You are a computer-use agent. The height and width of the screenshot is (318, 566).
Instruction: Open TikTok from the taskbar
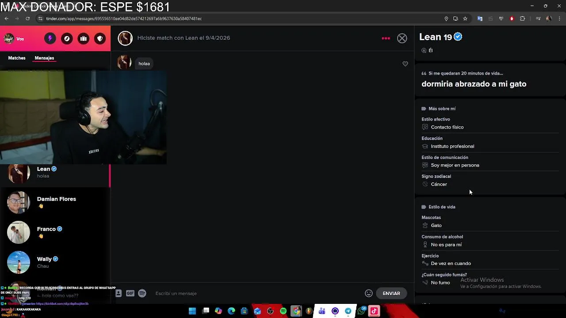click(x=374, y=311)
